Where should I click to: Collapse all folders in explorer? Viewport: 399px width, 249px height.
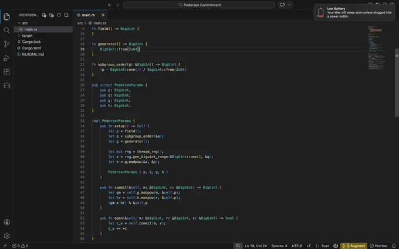[x=66, y=15]
